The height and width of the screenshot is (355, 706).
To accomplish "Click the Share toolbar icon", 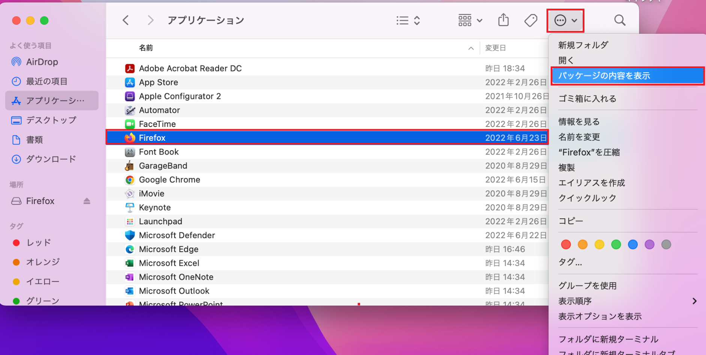I will 503,20.
